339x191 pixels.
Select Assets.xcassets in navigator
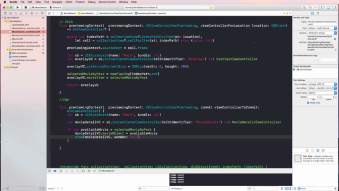click(20, 57)
